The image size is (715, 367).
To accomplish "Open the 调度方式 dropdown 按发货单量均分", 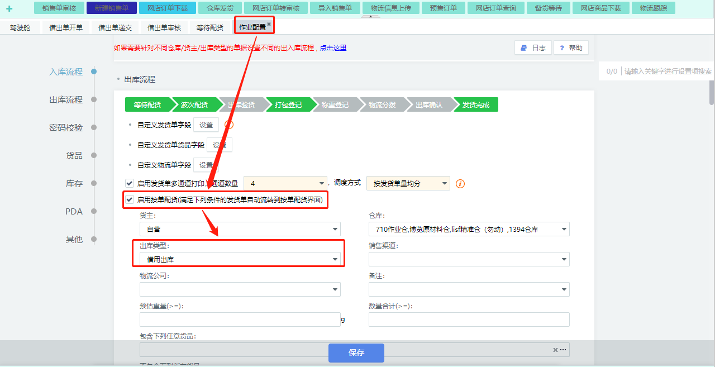I will 408,183.
